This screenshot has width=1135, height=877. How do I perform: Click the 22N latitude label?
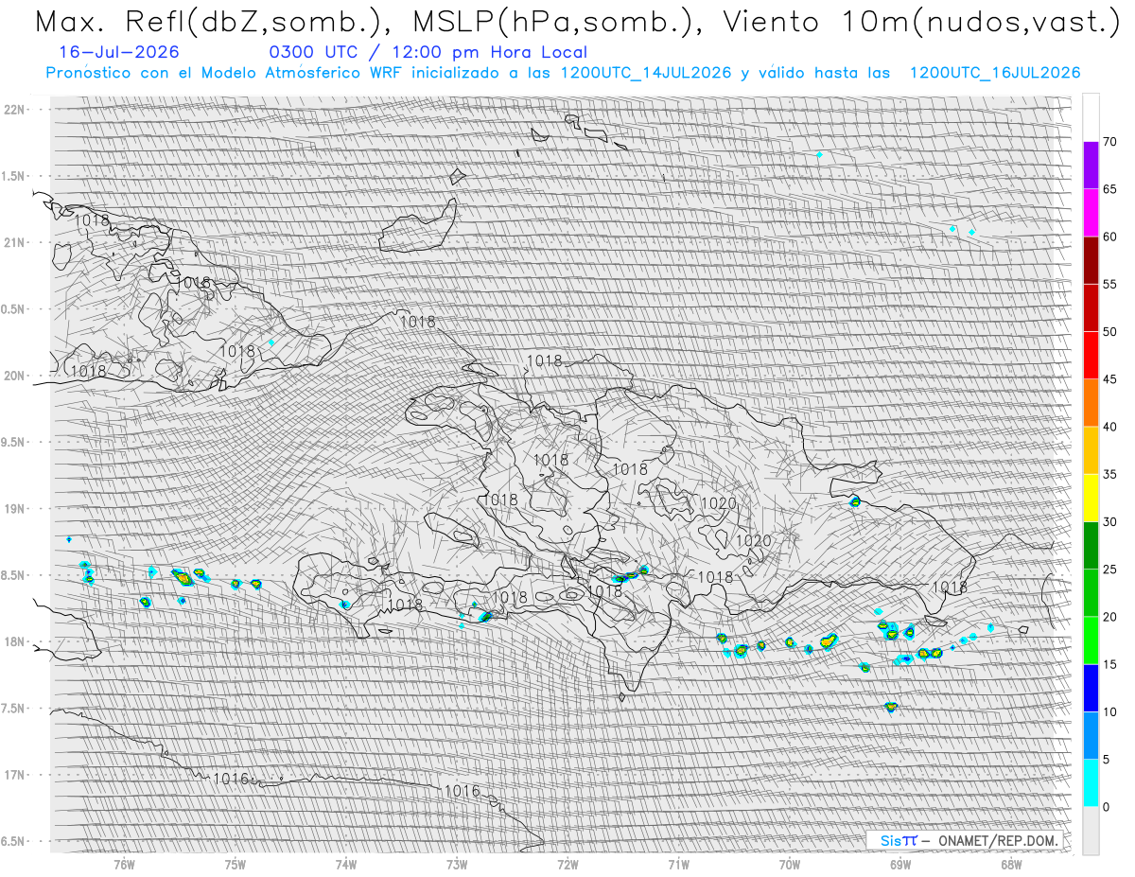point(14,110)
